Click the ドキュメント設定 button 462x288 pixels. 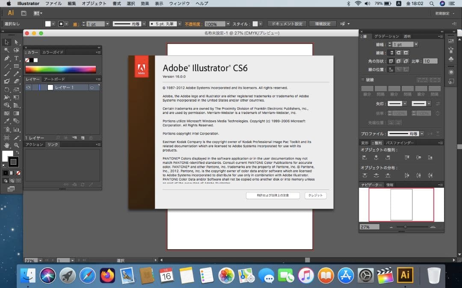click(287, 24)
